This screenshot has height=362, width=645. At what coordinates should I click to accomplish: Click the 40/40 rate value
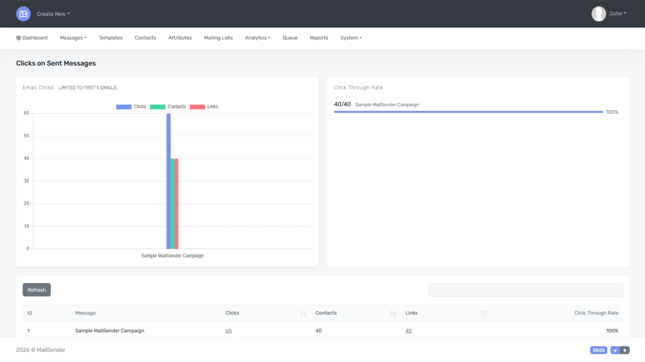pyautogui.click(x=342, y=104)
